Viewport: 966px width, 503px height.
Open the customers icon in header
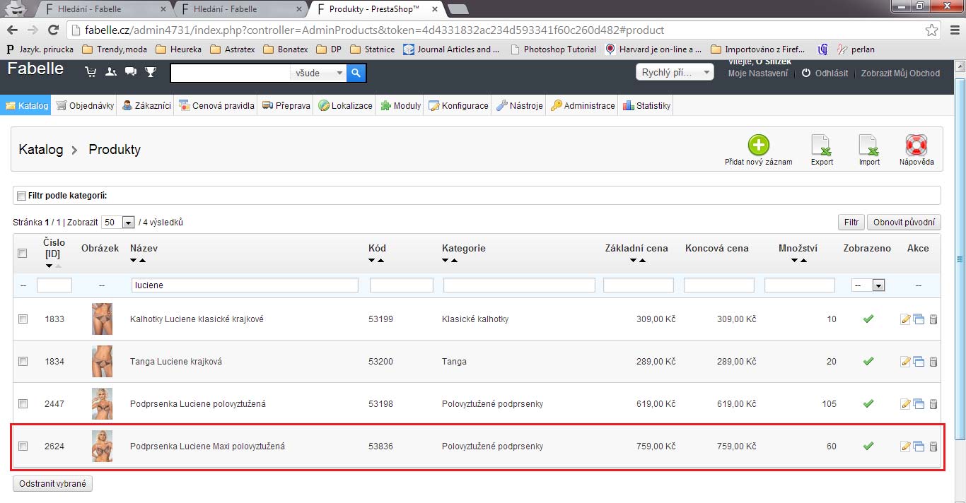[x=111, y=71]
